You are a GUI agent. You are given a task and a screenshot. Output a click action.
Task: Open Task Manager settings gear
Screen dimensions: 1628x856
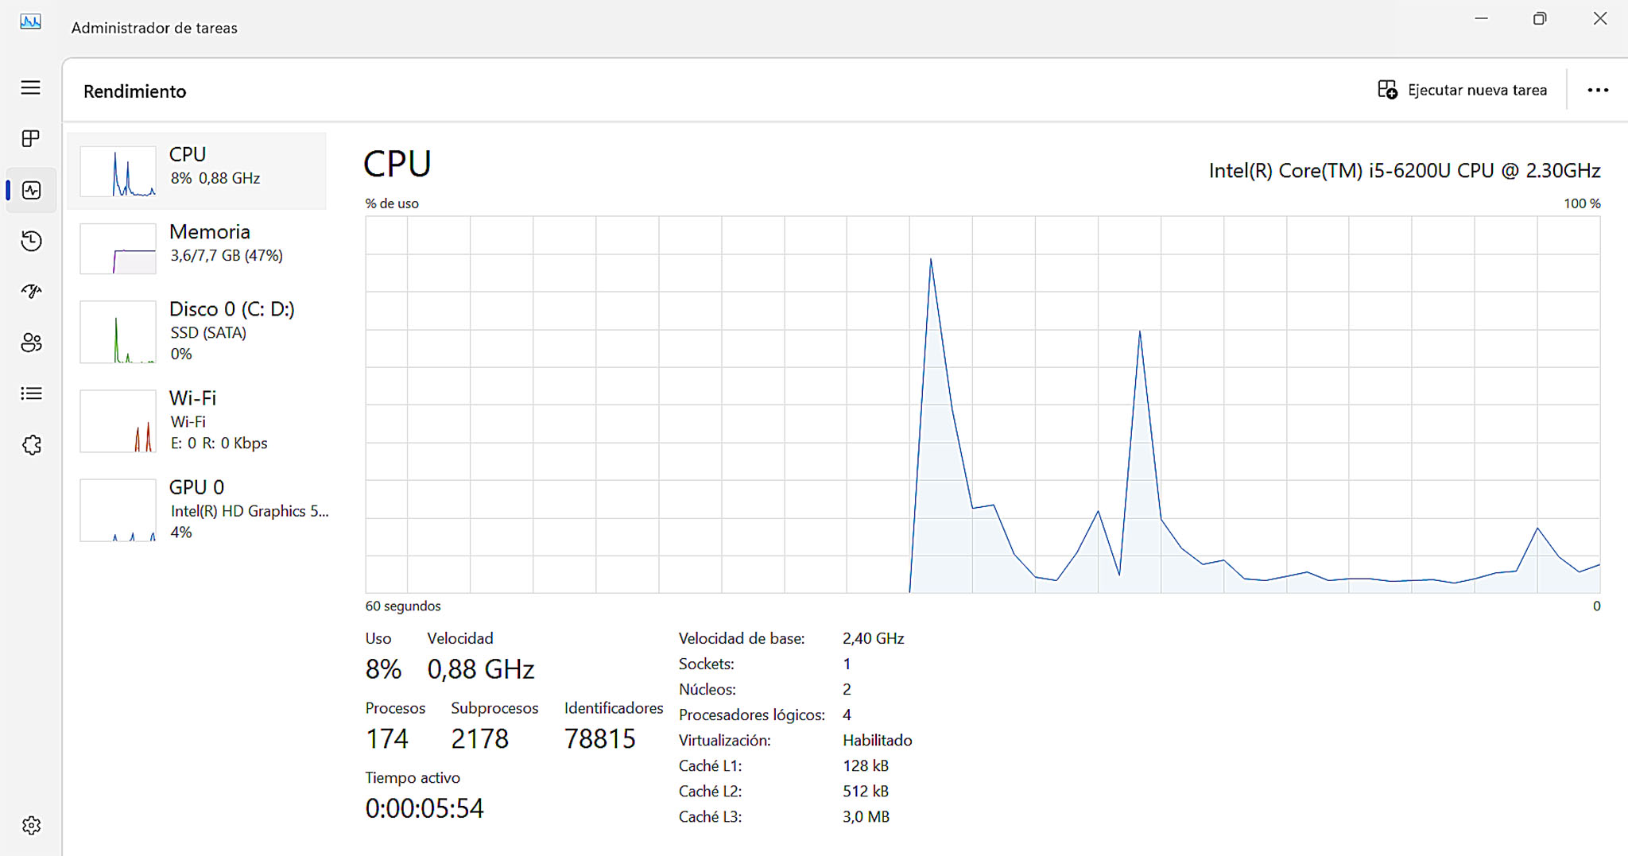31,826
